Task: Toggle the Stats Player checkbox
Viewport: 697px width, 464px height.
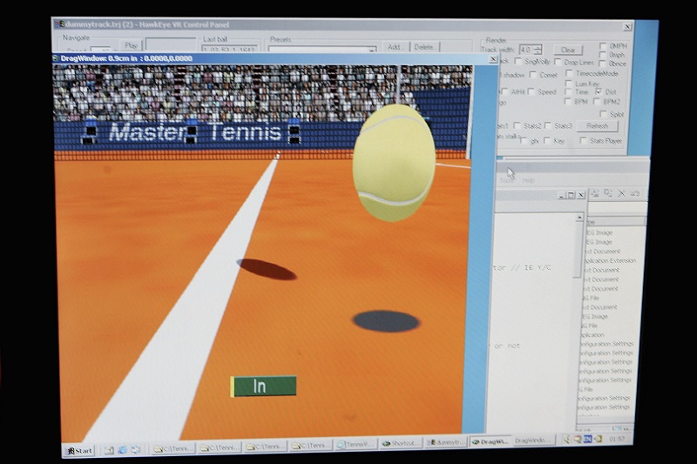Action: pos(582,140)
